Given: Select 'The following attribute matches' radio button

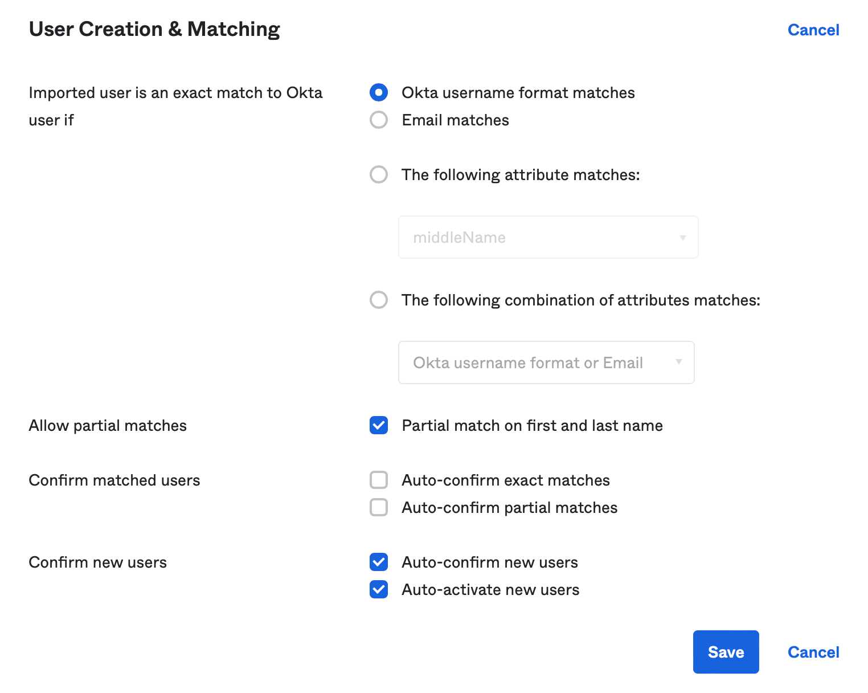Looking at the screenshot, I should click(x=379, y=174).
